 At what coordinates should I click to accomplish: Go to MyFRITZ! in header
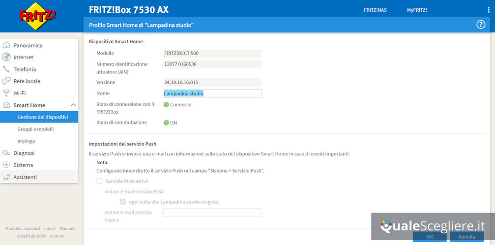coord(417,10)
